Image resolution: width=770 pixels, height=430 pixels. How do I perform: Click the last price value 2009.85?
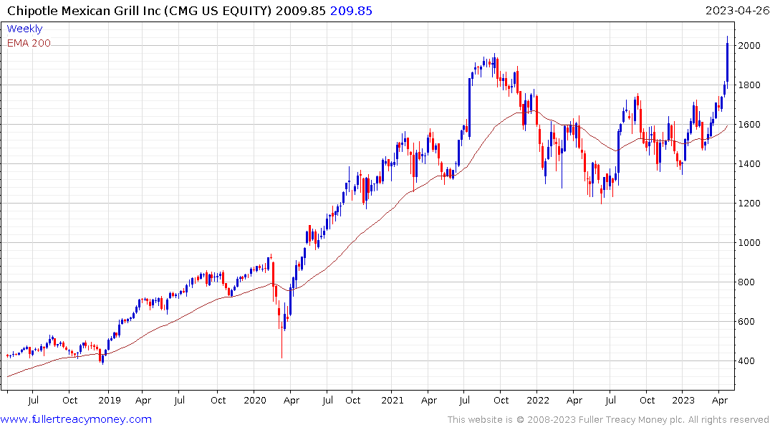pyautogui.click(x=300, y=10)
